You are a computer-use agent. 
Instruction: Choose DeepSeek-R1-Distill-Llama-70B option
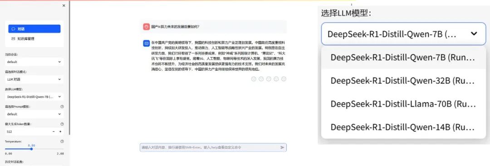click(x=403, y=104)
